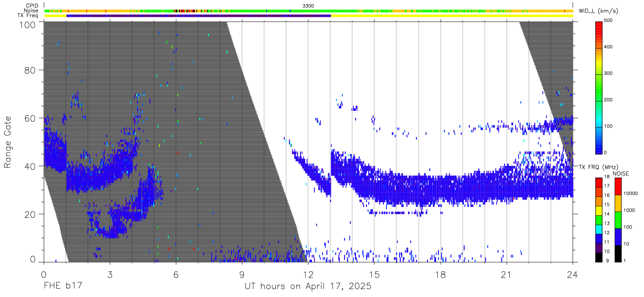Click the 10000 noise legend label
This screenshot has width=644, height=297.
click(x=630, y=193)
